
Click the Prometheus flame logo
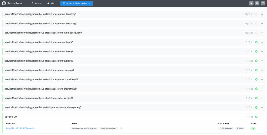coord(4,3)
